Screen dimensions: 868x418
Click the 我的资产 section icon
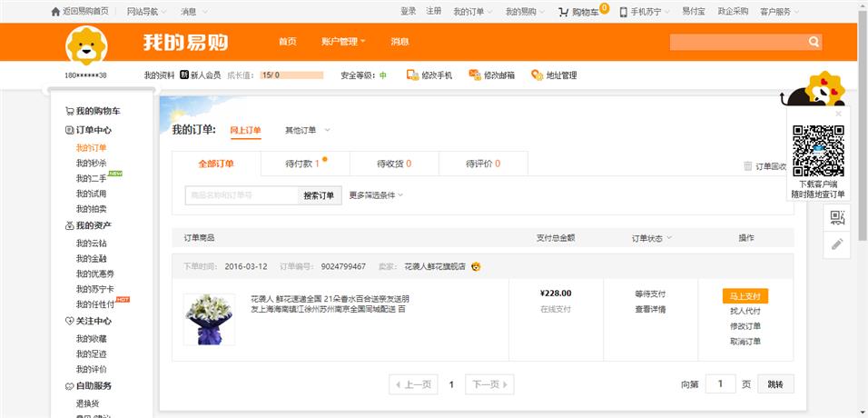tap(69, 225)
